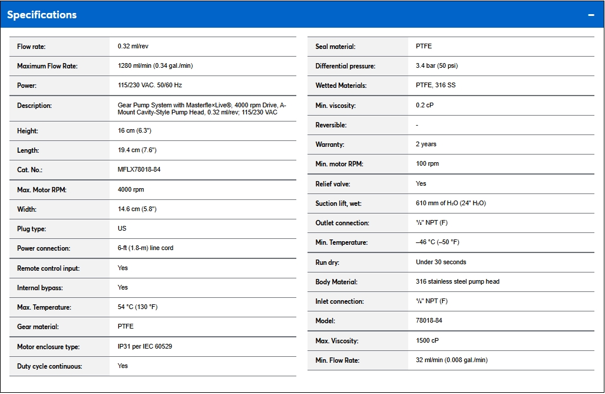Click the Model number 78018-84
The image size is (605, 394).
tap(430, 321)
